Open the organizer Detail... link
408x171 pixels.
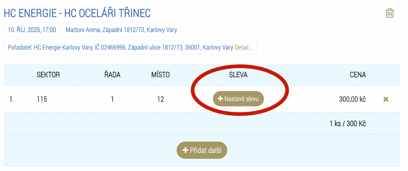click(243, 47)
